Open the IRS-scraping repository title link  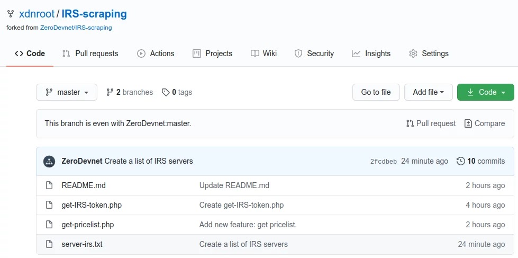94,14
